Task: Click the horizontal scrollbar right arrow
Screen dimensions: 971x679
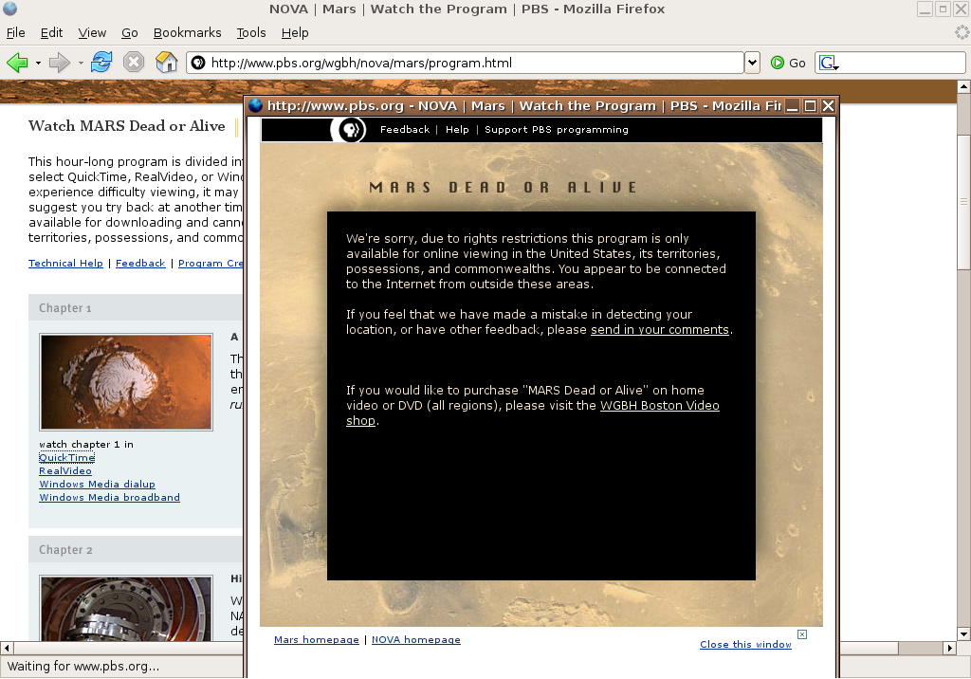Action: tap(950, 648)
